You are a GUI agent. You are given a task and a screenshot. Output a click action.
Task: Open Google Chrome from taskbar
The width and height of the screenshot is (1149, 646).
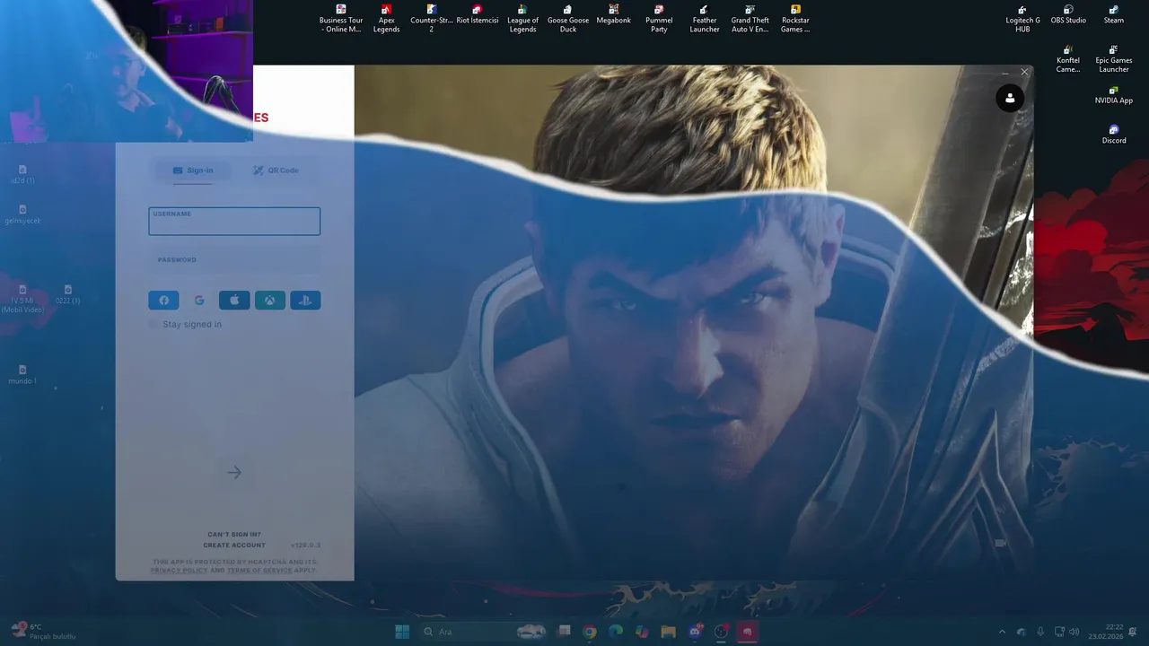[590, 632]
